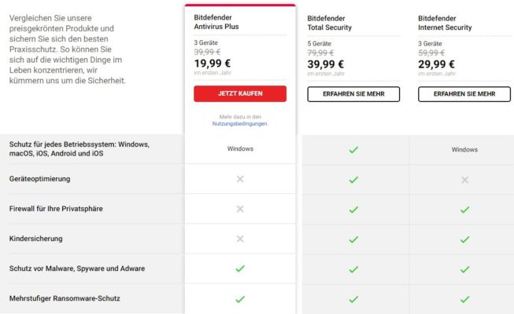Click ERFAHREN SIE MEHR under Total Security

[x=353, y=94]
